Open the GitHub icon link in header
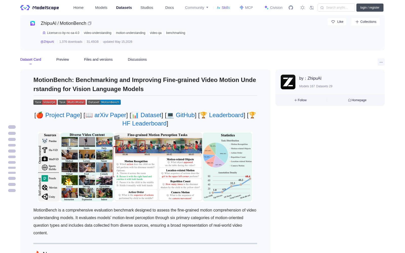405x253 pixels. tap(291, 8)
